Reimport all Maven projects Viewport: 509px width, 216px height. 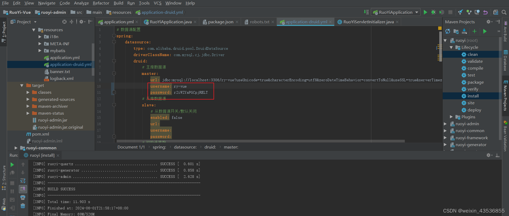point(448,31)
